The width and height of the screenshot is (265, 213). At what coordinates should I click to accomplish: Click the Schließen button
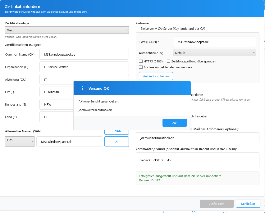pyautogui.click(x=248, y=204)
